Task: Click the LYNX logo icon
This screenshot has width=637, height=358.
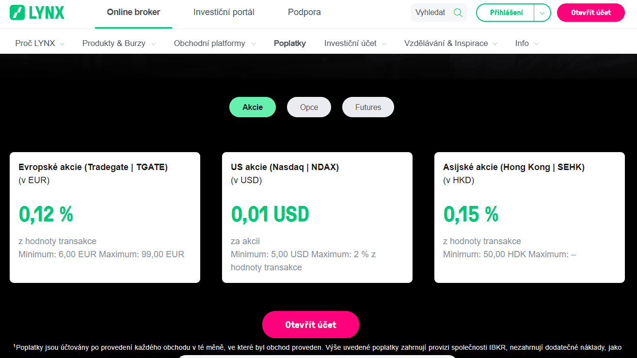Action: pyautogui.click(x=17, y=13)
